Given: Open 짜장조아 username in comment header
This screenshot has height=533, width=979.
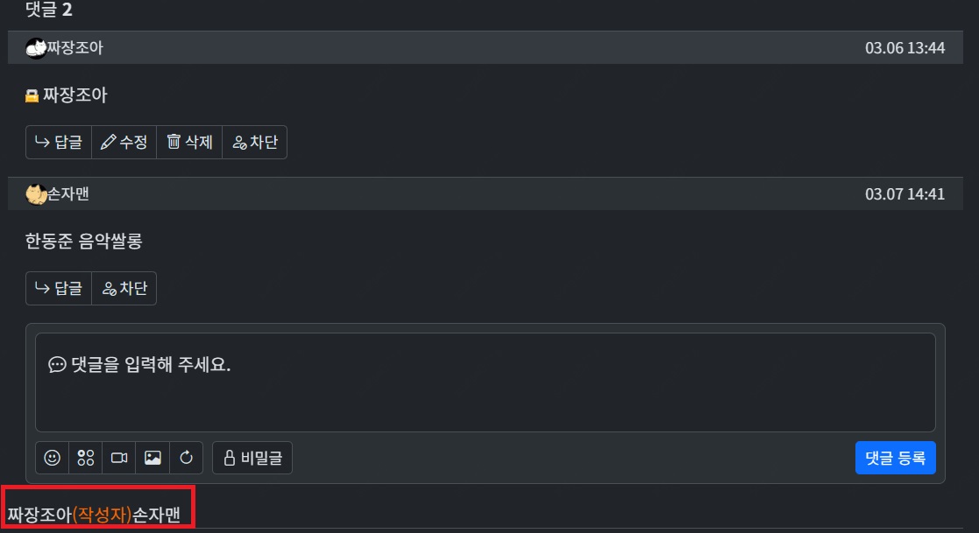Looking at the screenshot, I should click(x=74, y=48).
